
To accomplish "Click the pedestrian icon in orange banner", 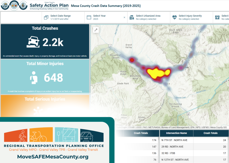I will (22, 136).
